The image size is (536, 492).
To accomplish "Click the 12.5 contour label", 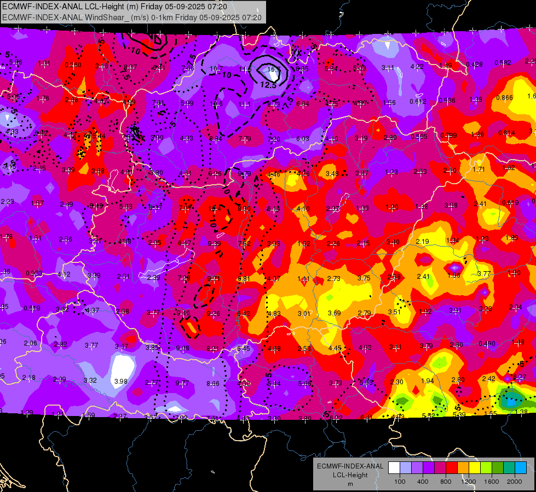I will tap(268, 85).
